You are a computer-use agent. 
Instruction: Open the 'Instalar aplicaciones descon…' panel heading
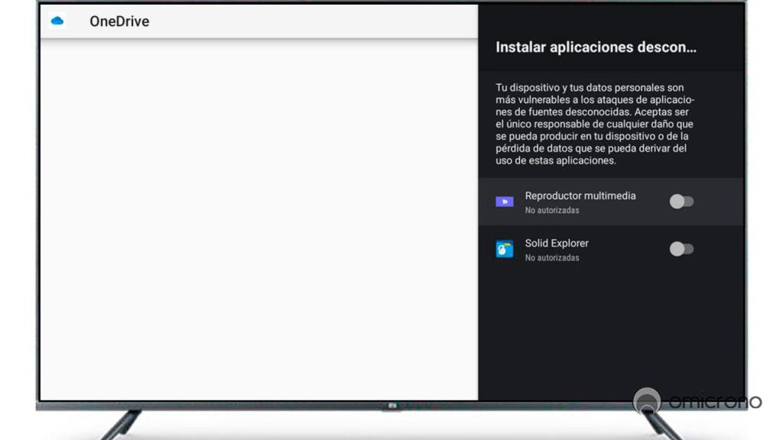(596, 47)
